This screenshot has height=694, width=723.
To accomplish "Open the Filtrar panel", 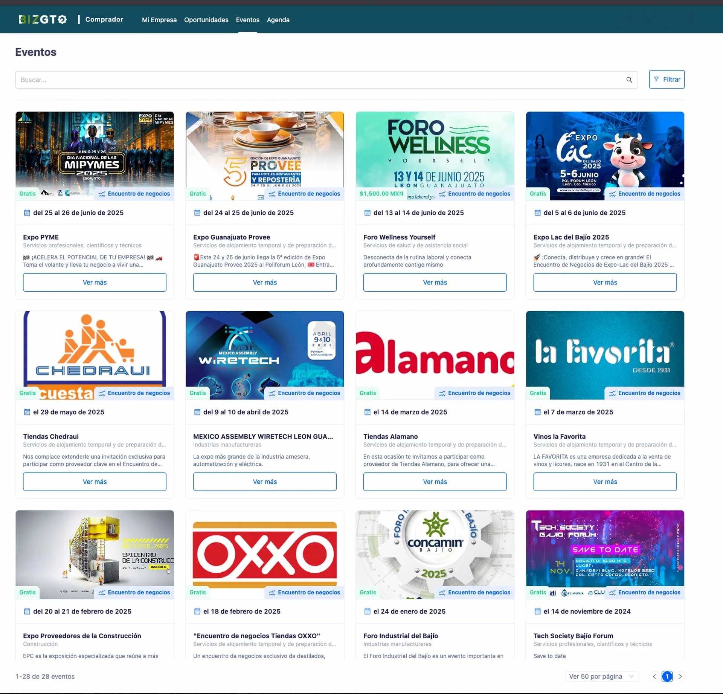I will point(667,79).
